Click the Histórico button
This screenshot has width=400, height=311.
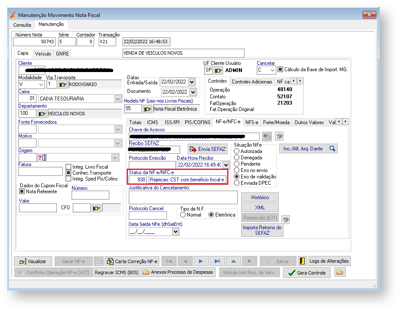tap(260, 197)
